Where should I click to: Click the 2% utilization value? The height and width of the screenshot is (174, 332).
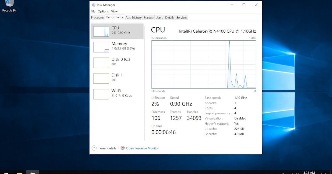click(x=155, y=104)
